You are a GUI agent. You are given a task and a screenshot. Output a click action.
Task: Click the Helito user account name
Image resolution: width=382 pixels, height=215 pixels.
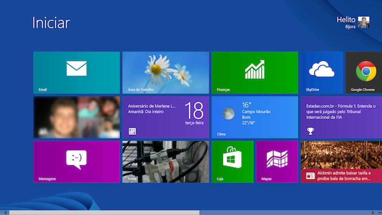click(346, 20)
